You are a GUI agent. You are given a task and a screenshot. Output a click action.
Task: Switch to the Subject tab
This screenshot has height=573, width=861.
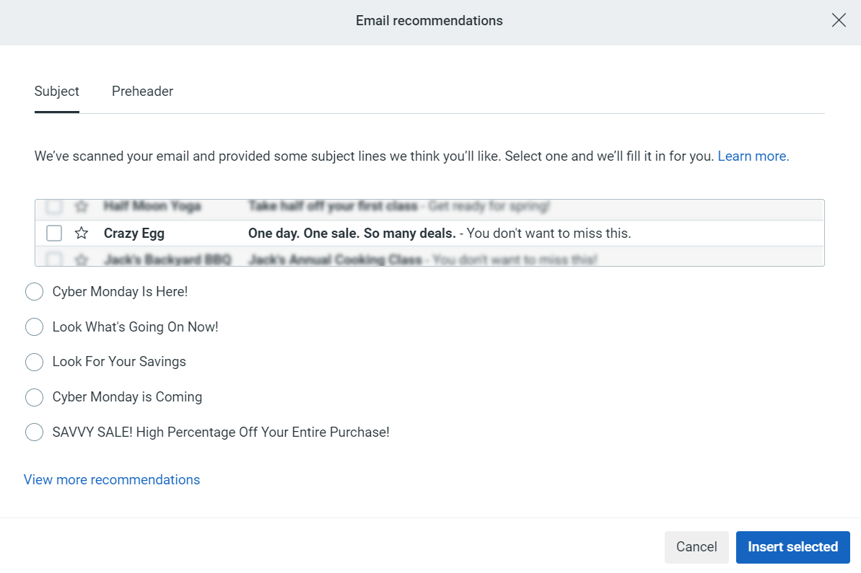(56, 91)
